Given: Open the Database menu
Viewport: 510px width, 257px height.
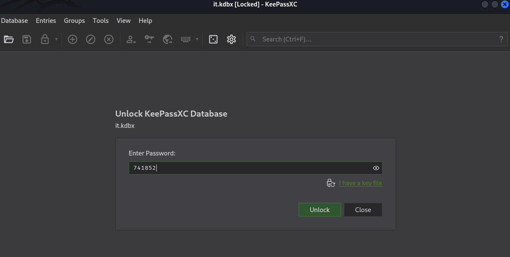Looking at the screenshot, I should tap(14, 20).
